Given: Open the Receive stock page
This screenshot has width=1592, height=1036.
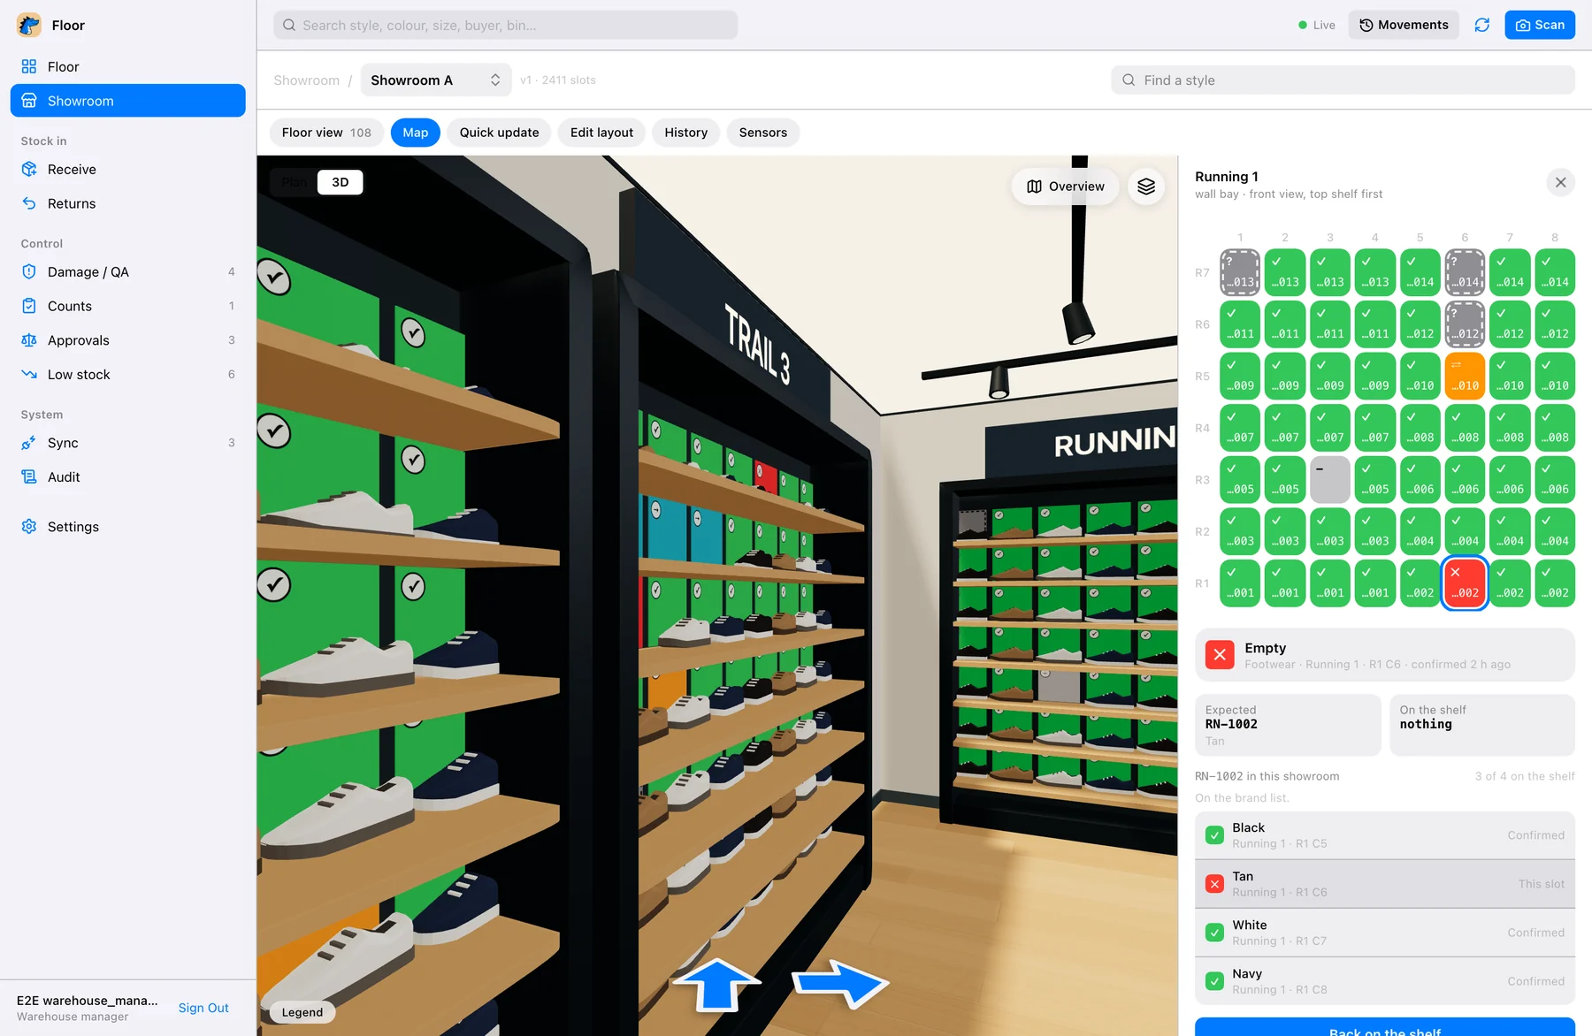Looking at the screenshot, I should point(128,169).
